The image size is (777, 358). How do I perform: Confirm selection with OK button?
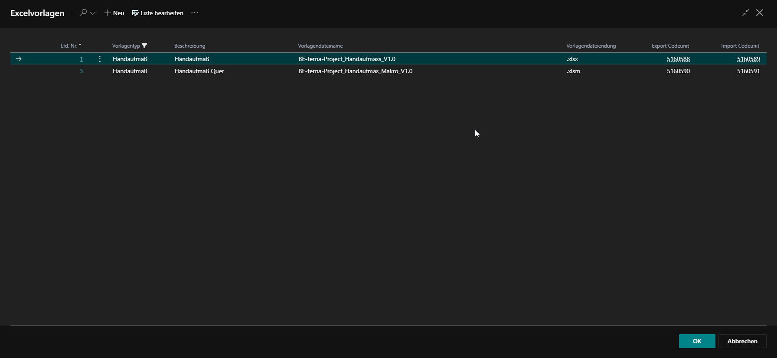point(697,341)
